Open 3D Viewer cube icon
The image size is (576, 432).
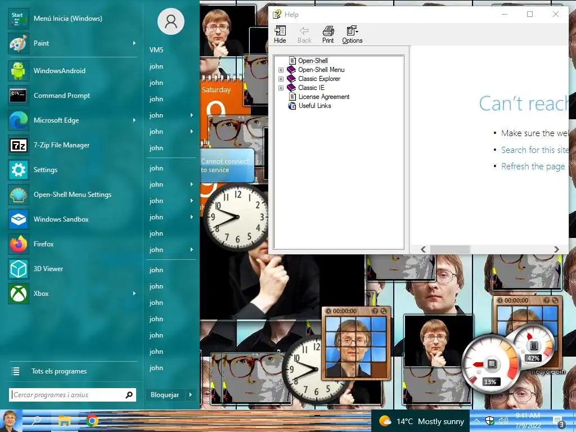point(18,268)
